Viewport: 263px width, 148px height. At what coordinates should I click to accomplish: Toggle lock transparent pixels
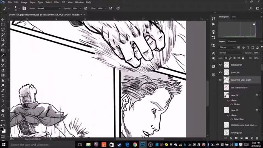pyautogui.click(x=226, y=58)
